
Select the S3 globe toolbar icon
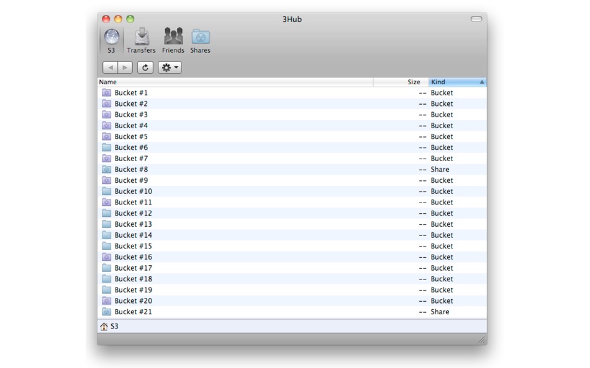(x=111, y=37)
